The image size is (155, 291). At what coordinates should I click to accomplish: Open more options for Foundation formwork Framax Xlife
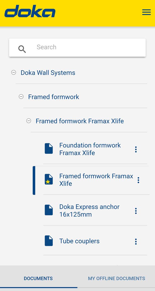(x=136, y=149)
